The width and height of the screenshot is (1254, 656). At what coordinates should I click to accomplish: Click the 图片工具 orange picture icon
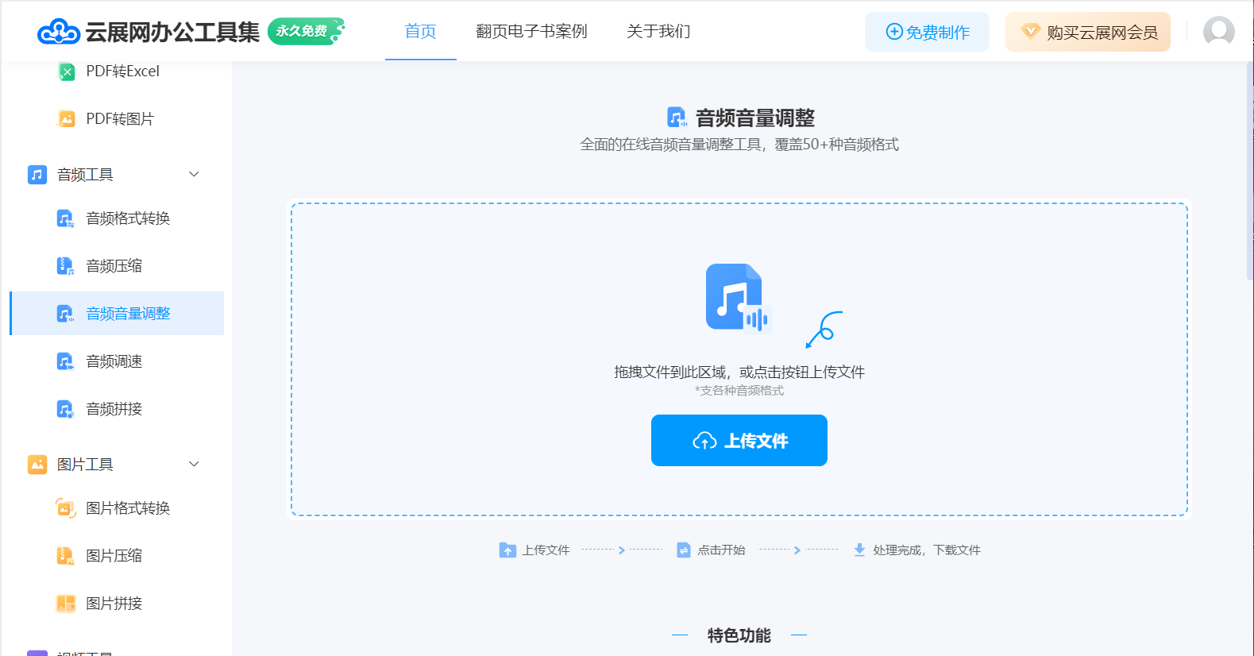(x=37, y=465)
